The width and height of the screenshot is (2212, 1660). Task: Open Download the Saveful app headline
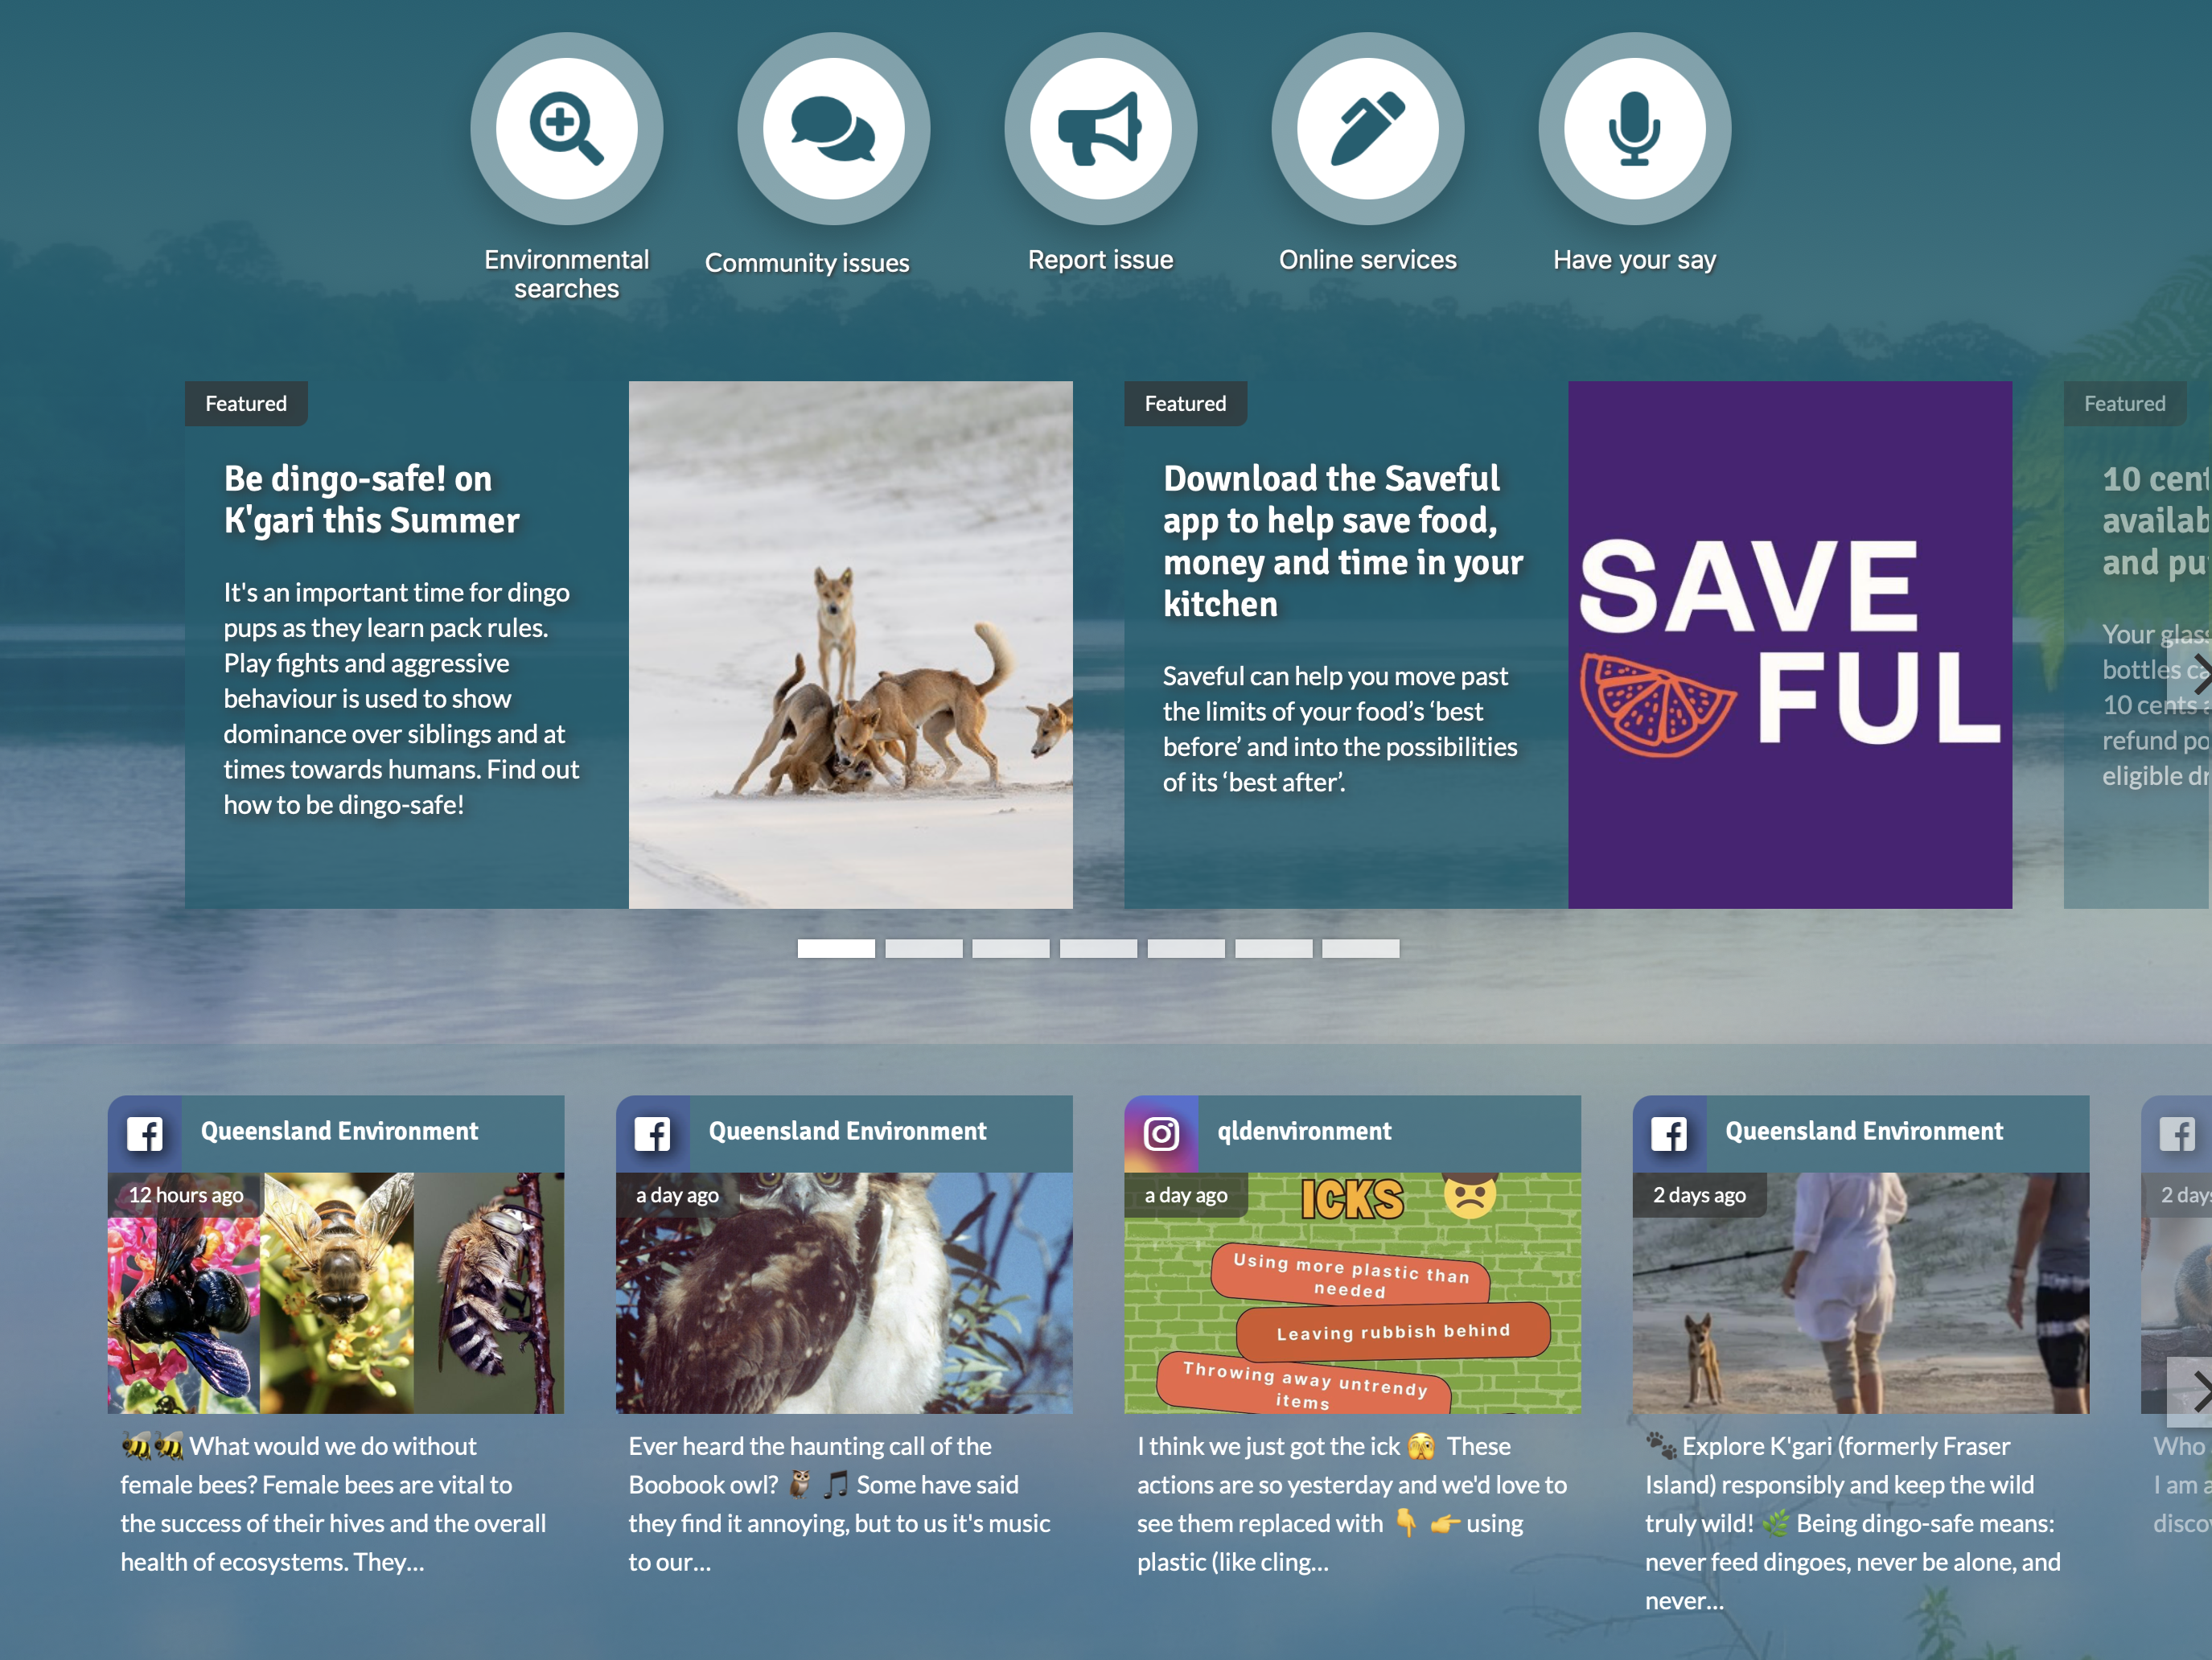click(x=1343, y=541)
